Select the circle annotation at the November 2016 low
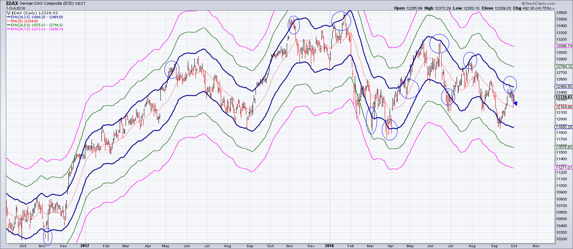The width and height of the screenshot is (573, 249). 47,236
